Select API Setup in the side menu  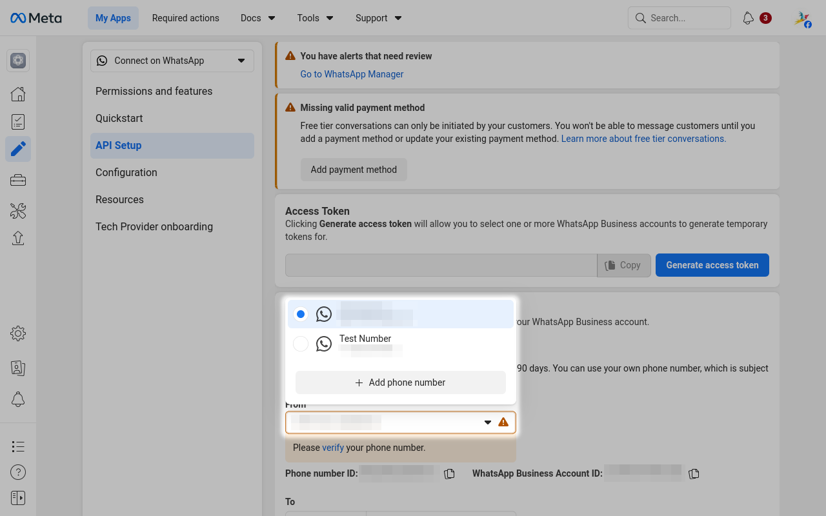172,145
